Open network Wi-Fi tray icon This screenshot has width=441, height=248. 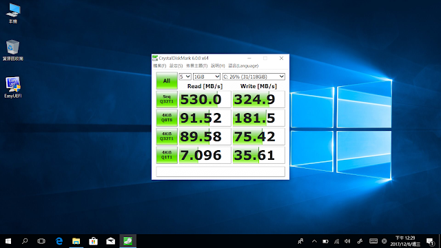pos(336,241)
